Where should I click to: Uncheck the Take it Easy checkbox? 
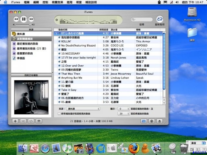60,90
